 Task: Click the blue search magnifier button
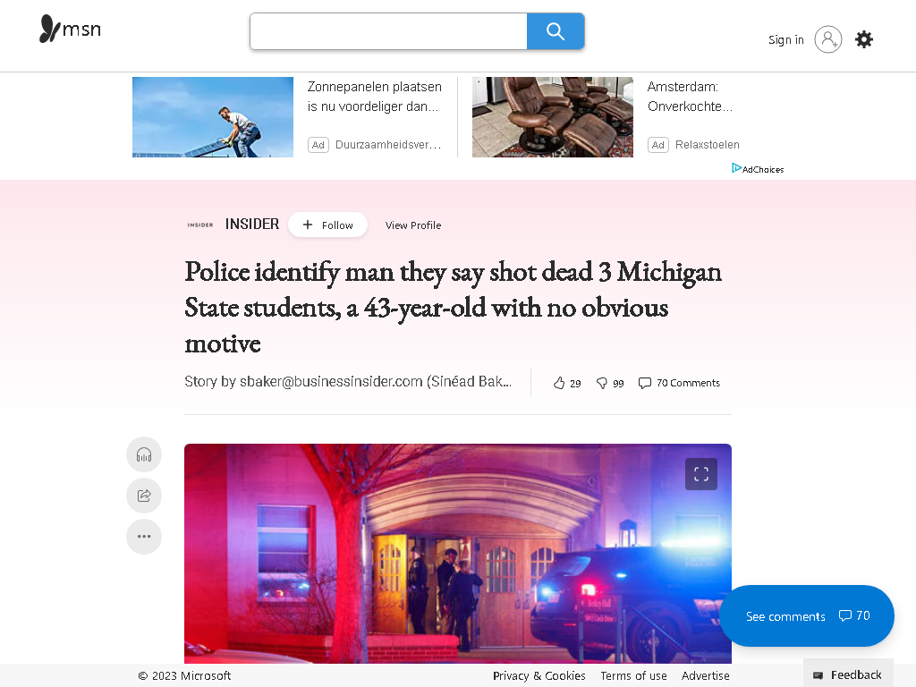(556, 31)
